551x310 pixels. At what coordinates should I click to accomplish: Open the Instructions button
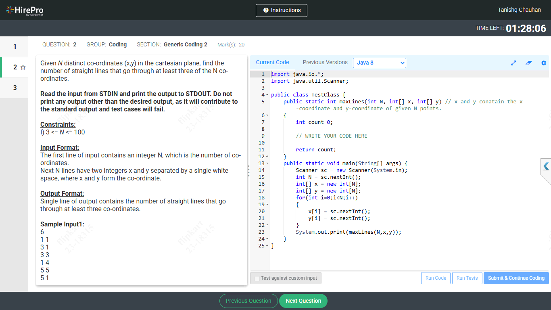tap(282, 10)
